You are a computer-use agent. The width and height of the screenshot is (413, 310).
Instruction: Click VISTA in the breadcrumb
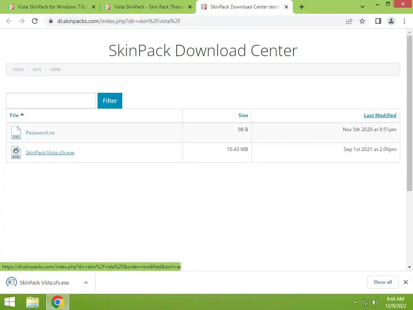coord(55,69)
